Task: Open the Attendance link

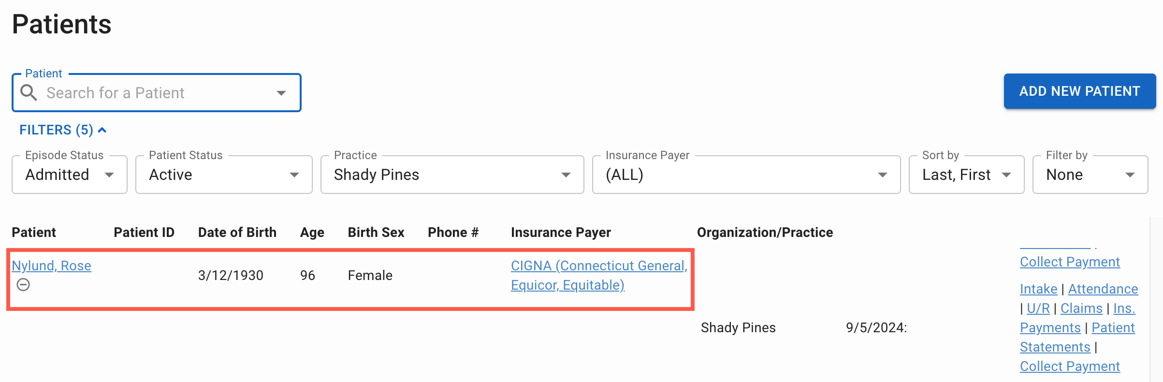Action: 1103,289
